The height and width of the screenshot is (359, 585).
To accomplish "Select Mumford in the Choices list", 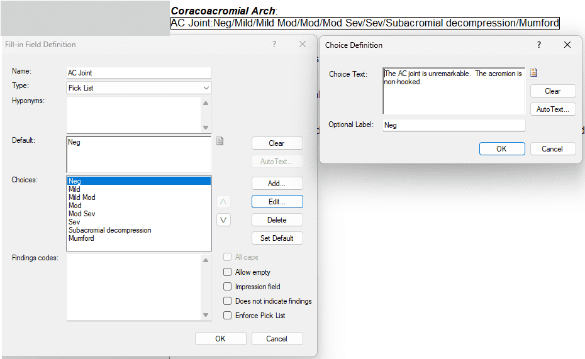I will point(81,238).
